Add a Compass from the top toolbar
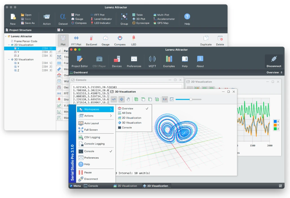Screen dimensions: 290x198 coord(79,23)
